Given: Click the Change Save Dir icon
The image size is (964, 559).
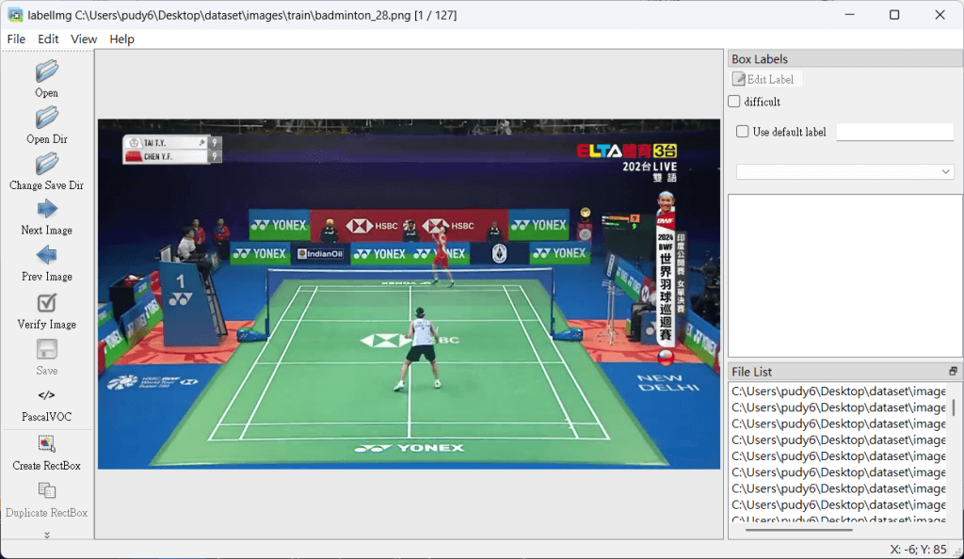Looking at the screenshot, I should pos(46,165).
